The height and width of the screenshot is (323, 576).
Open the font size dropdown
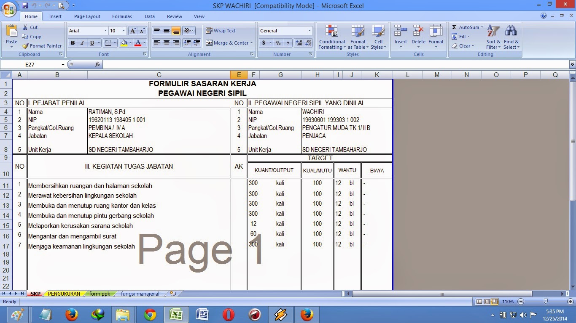(123, 31)
